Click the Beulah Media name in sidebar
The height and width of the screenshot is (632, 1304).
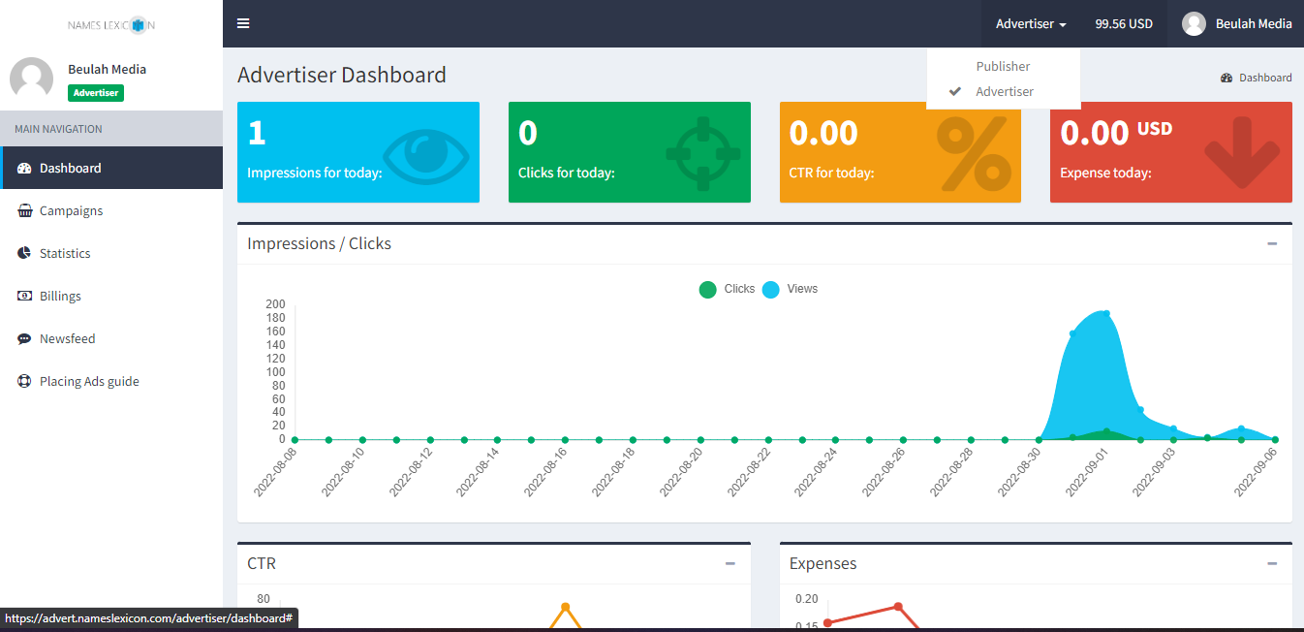point(108,69)
